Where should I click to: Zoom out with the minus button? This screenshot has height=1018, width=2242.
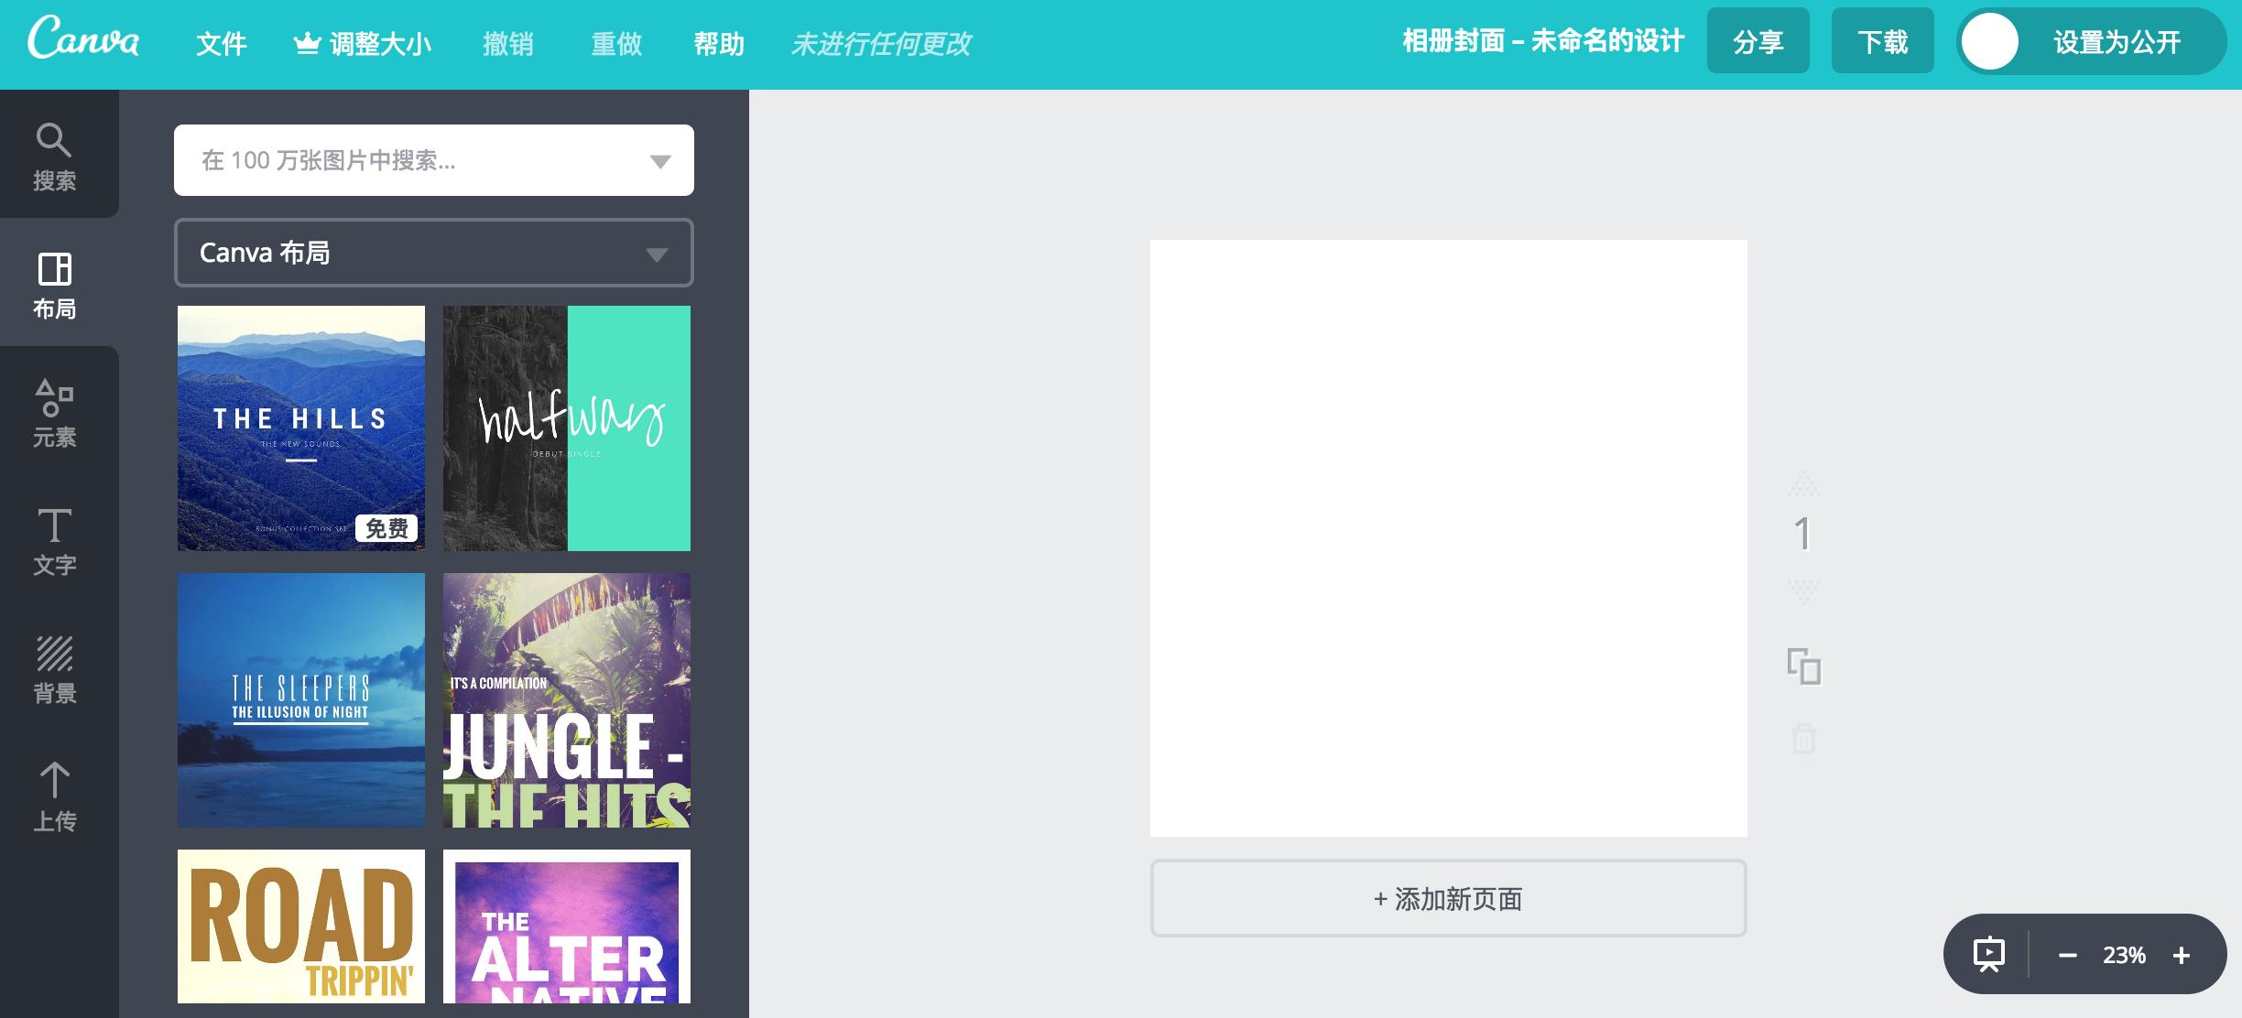[2067, 956]
